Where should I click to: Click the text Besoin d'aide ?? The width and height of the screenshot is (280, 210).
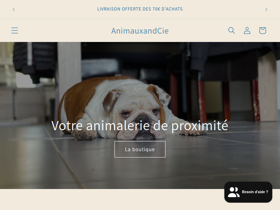pos(255,192)
